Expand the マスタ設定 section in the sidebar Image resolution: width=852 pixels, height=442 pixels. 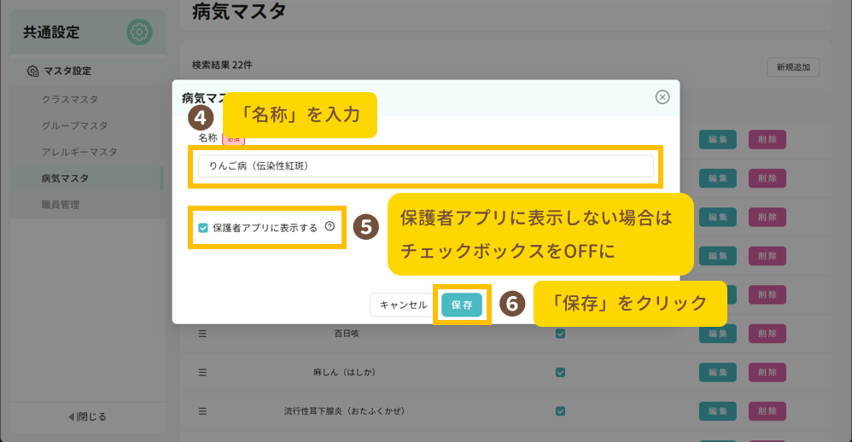pos(67,71)
